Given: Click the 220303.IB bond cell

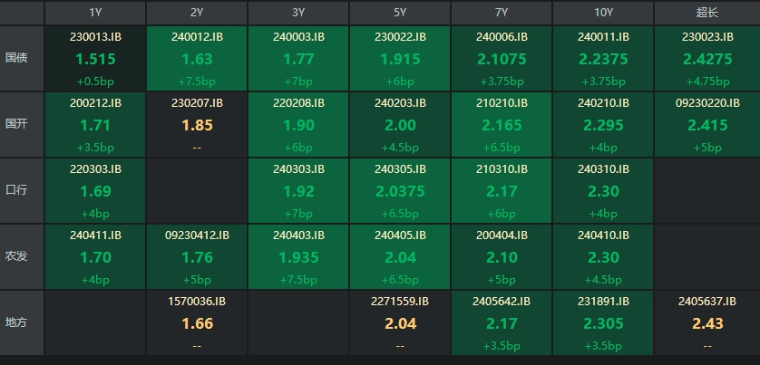Looking at the screenshot, I should pyautogui.click(x=95, y=190).
